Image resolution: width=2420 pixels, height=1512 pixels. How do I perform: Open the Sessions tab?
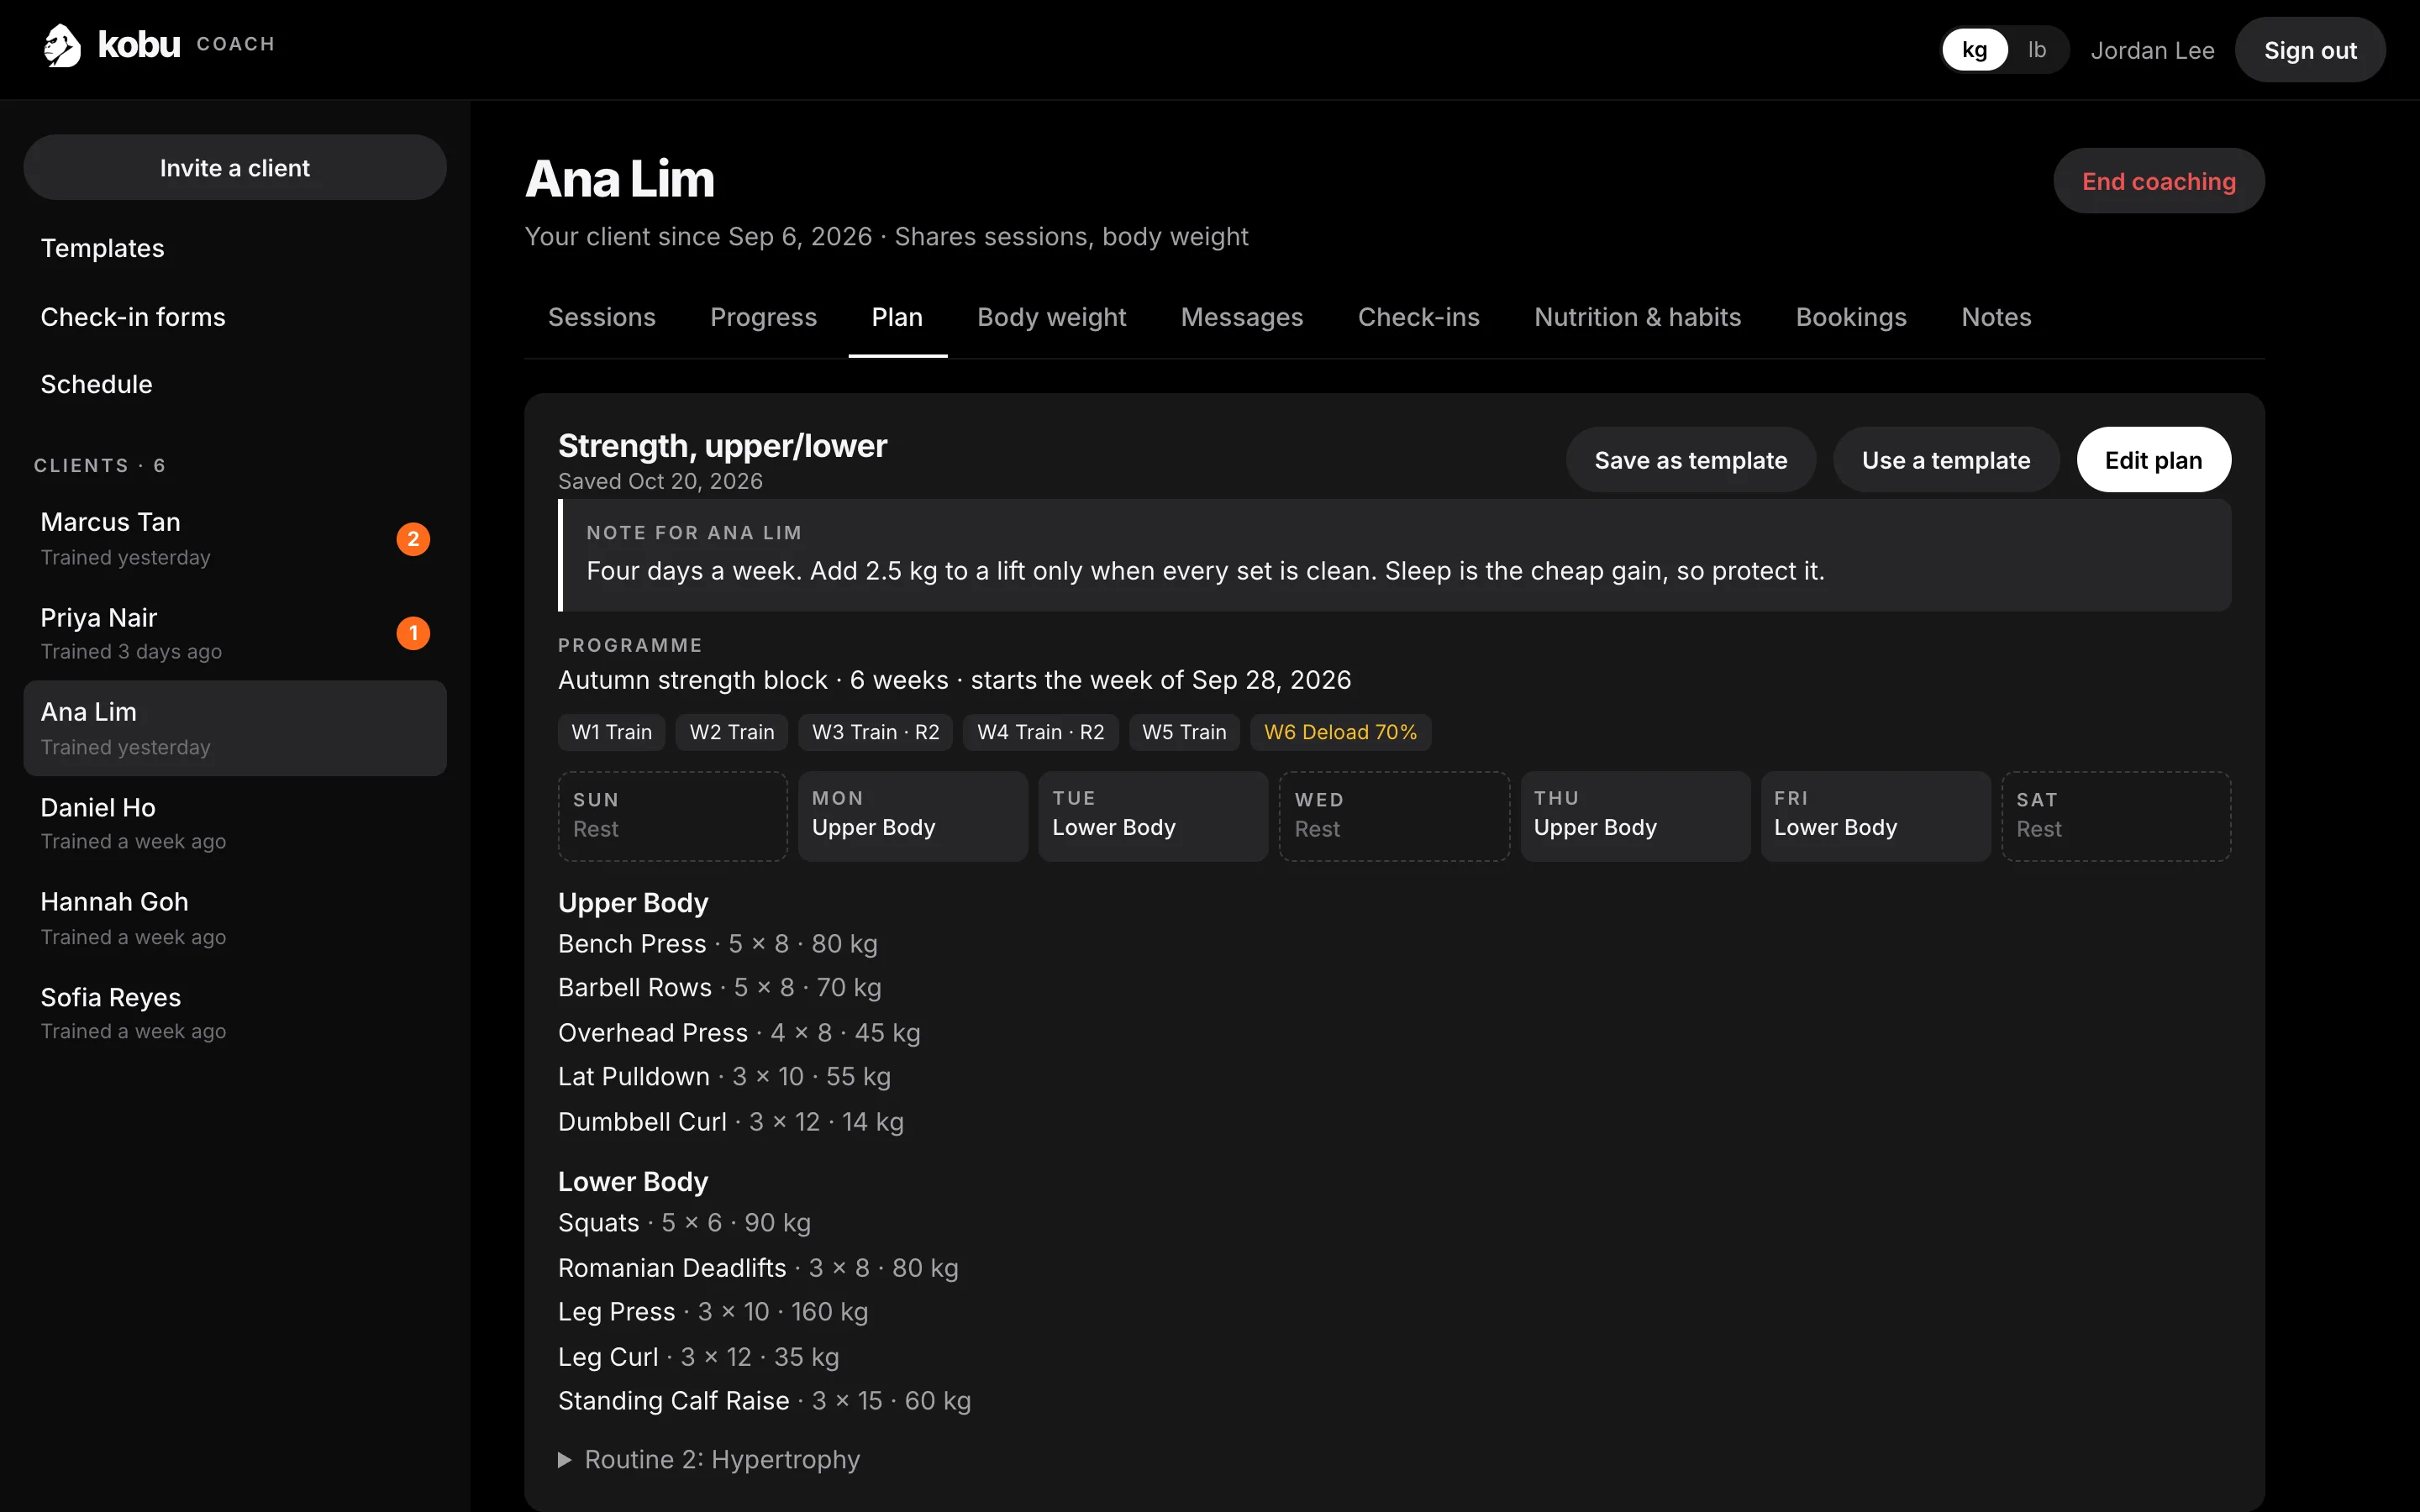click(x=601, y=317)
